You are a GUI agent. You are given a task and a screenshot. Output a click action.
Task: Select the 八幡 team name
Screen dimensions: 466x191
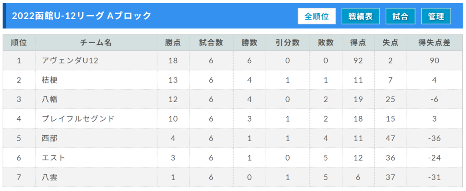click(x=50, y=99)
